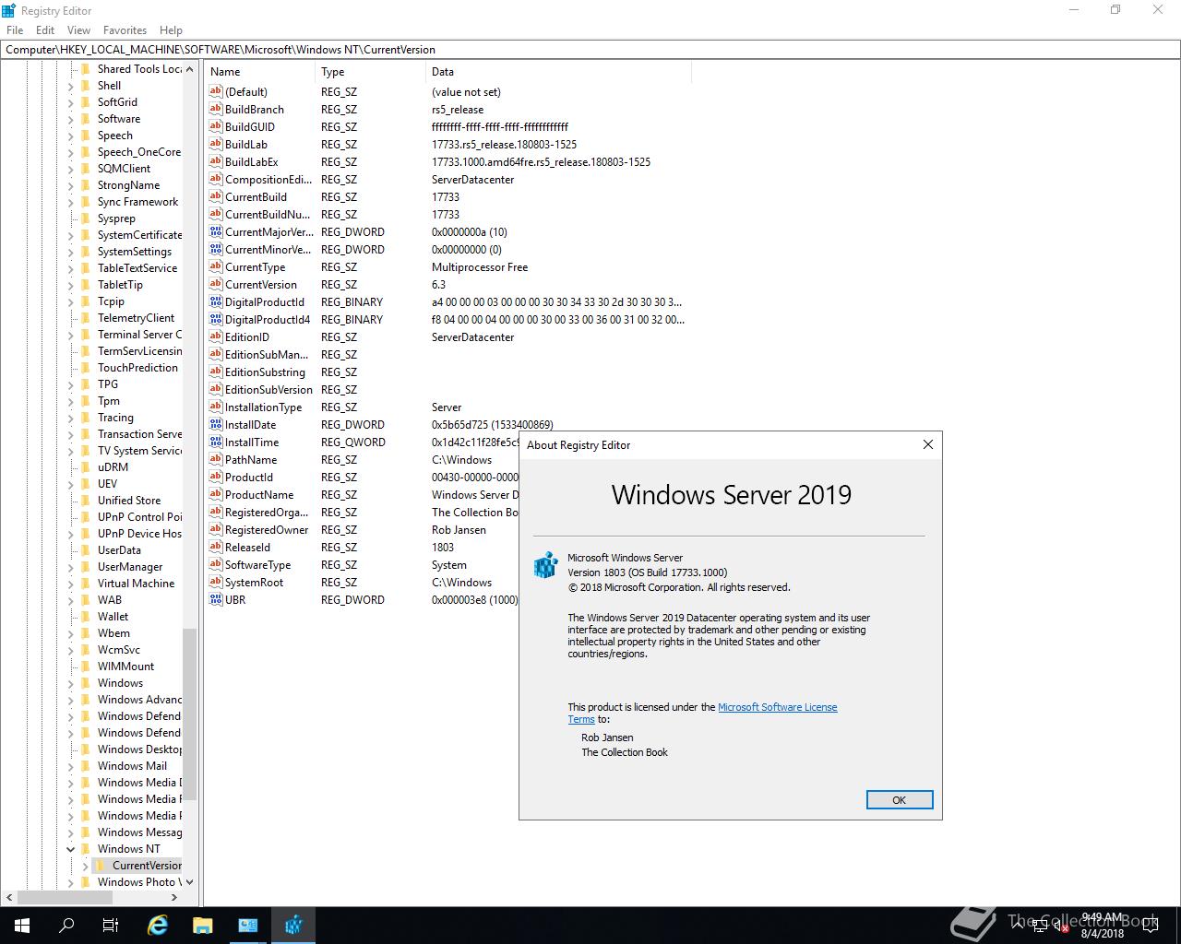
Task: Expand the Tcpip tree node
Action: tap(70, 301)
